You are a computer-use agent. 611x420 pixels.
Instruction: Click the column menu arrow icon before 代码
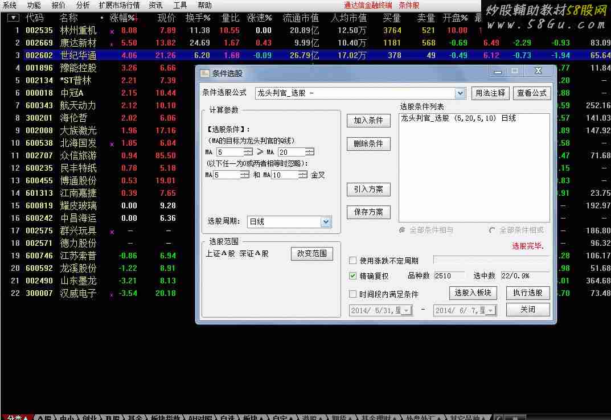pos(13,18)
